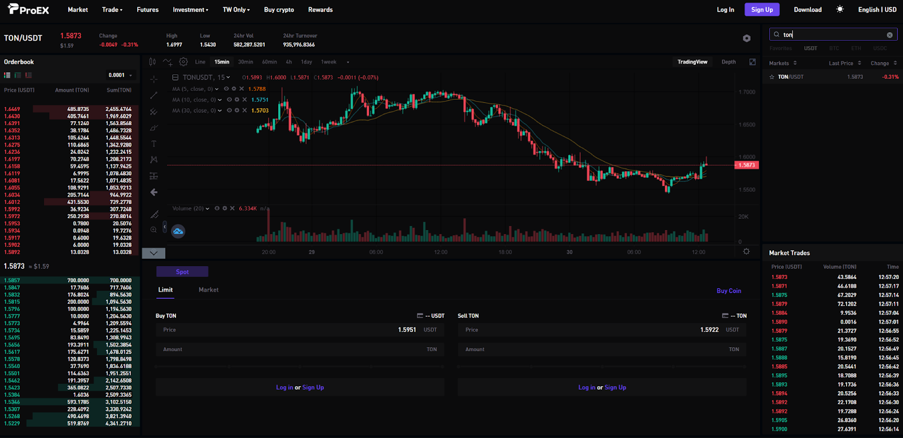
Task: Select the trend line drawing tool
Action: pyautogui.click(x=154, y=95)
